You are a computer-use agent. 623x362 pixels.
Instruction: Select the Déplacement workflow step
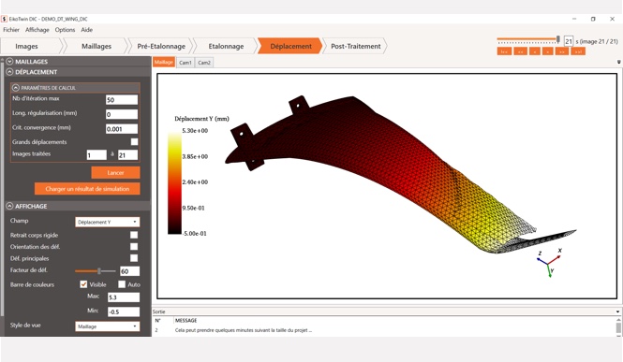[x=290, y=46]
